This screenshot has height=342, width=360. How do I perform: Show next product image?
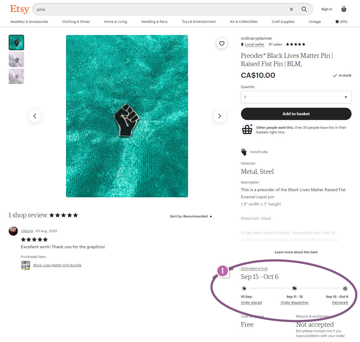219,116
